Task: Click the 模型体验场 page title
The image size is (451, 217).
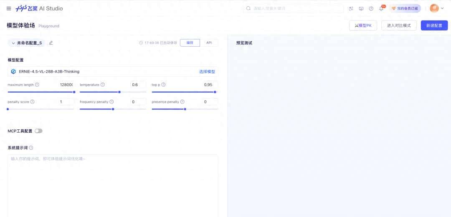Action: click(x=21, y=25)
